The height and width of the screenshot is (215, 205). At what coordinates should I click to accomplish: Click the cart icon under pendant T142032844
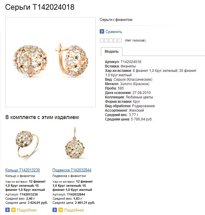(60, 210)
